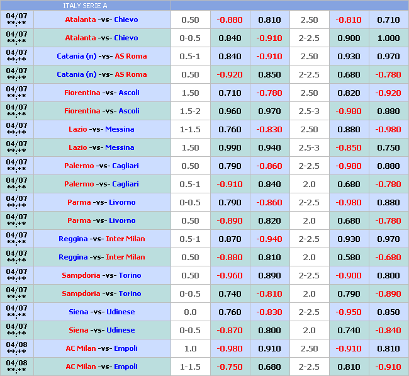Open Palermo team link in 0.50 handicap row

[79, 166]
